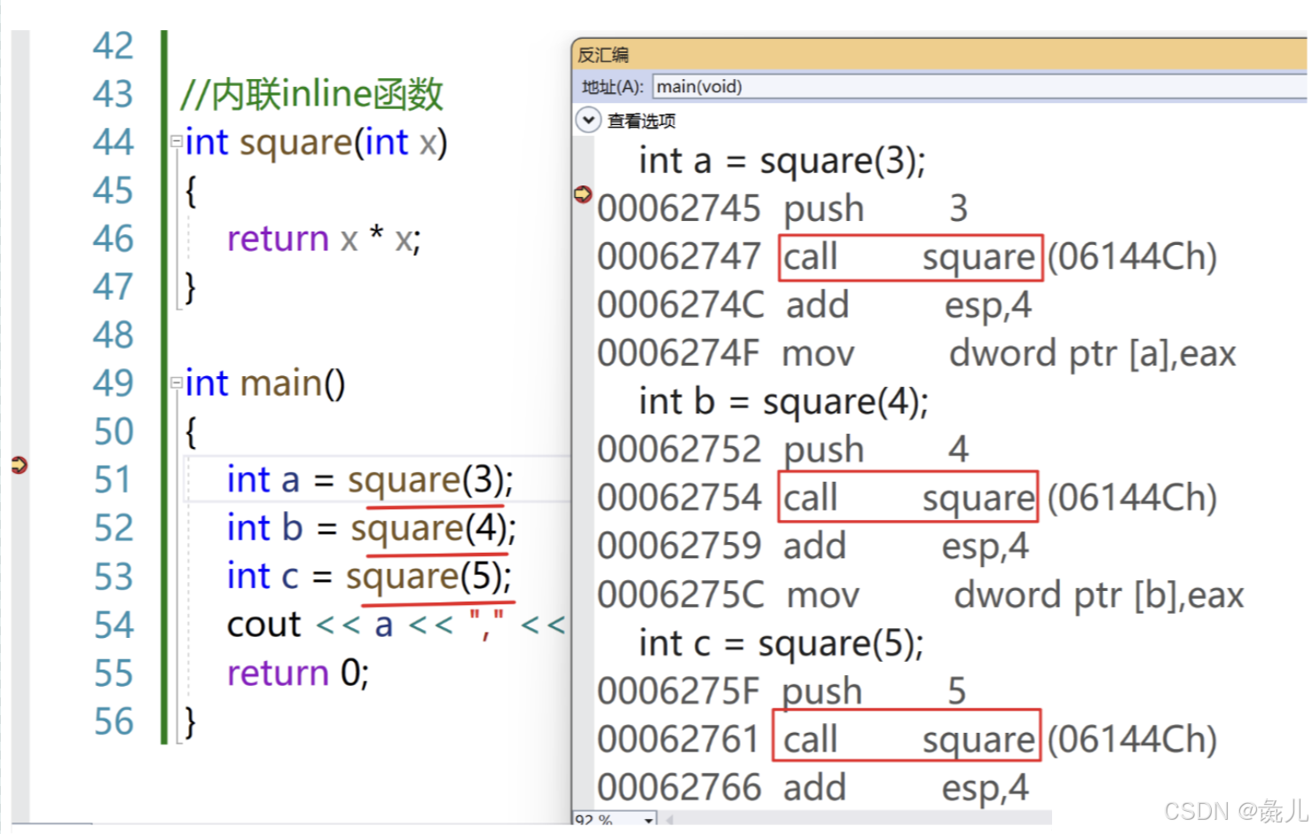Viewport: 1312px width, 834px height.
Task: Click disassembly line '00062745 push 3'
Action: point(782,209)
